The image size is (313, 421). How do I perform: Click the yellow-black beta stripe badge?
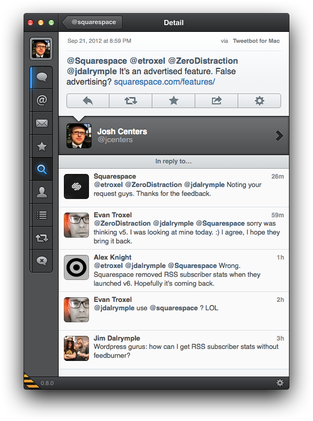[x=31, y=381]
